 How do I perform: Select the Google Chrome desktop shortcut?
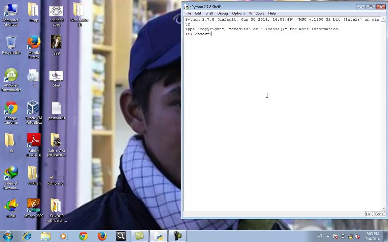click(x=11, y=113)
